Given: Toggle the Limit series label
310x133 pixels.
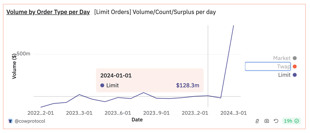Looking at the screenshot, I should 284,75.
